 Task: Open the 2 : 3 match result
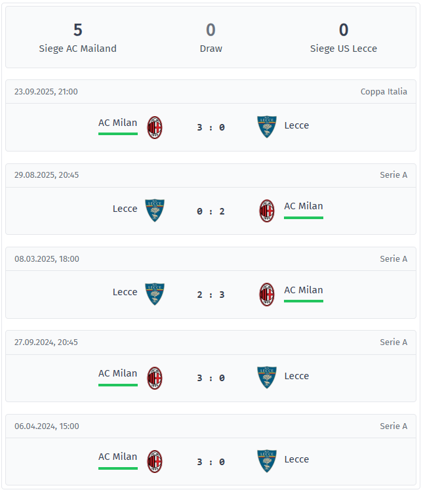(x=211, y=295)
